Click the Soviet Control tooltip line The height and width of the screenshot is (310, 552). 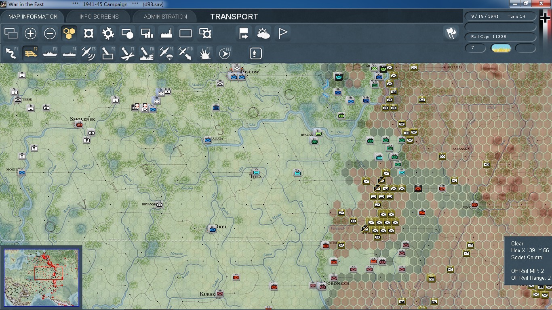pos(527,258)
